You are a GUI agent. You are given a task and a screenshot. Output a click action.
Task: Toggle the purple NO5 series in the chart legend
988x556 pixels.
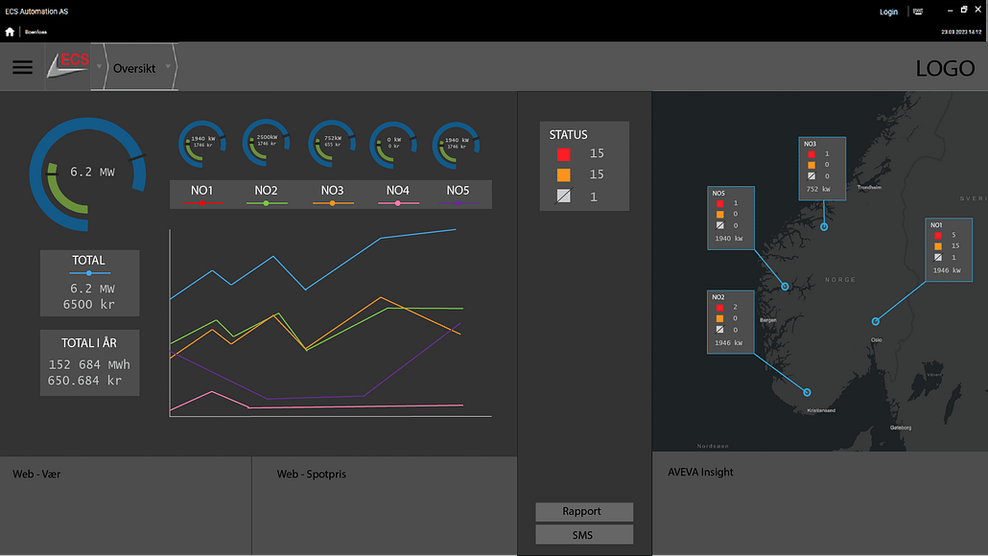(x=458, y=202)
